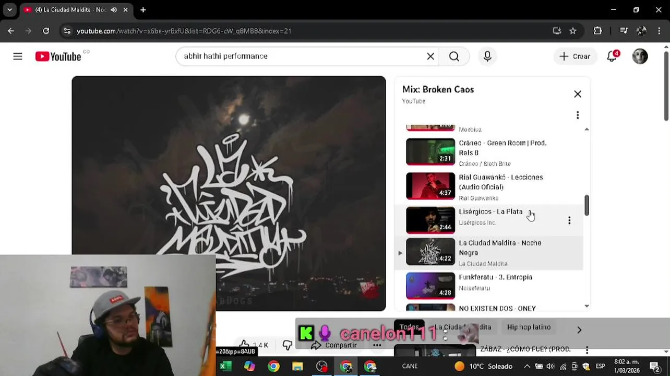Open Chrome three-dot menu

coord(659,31)
